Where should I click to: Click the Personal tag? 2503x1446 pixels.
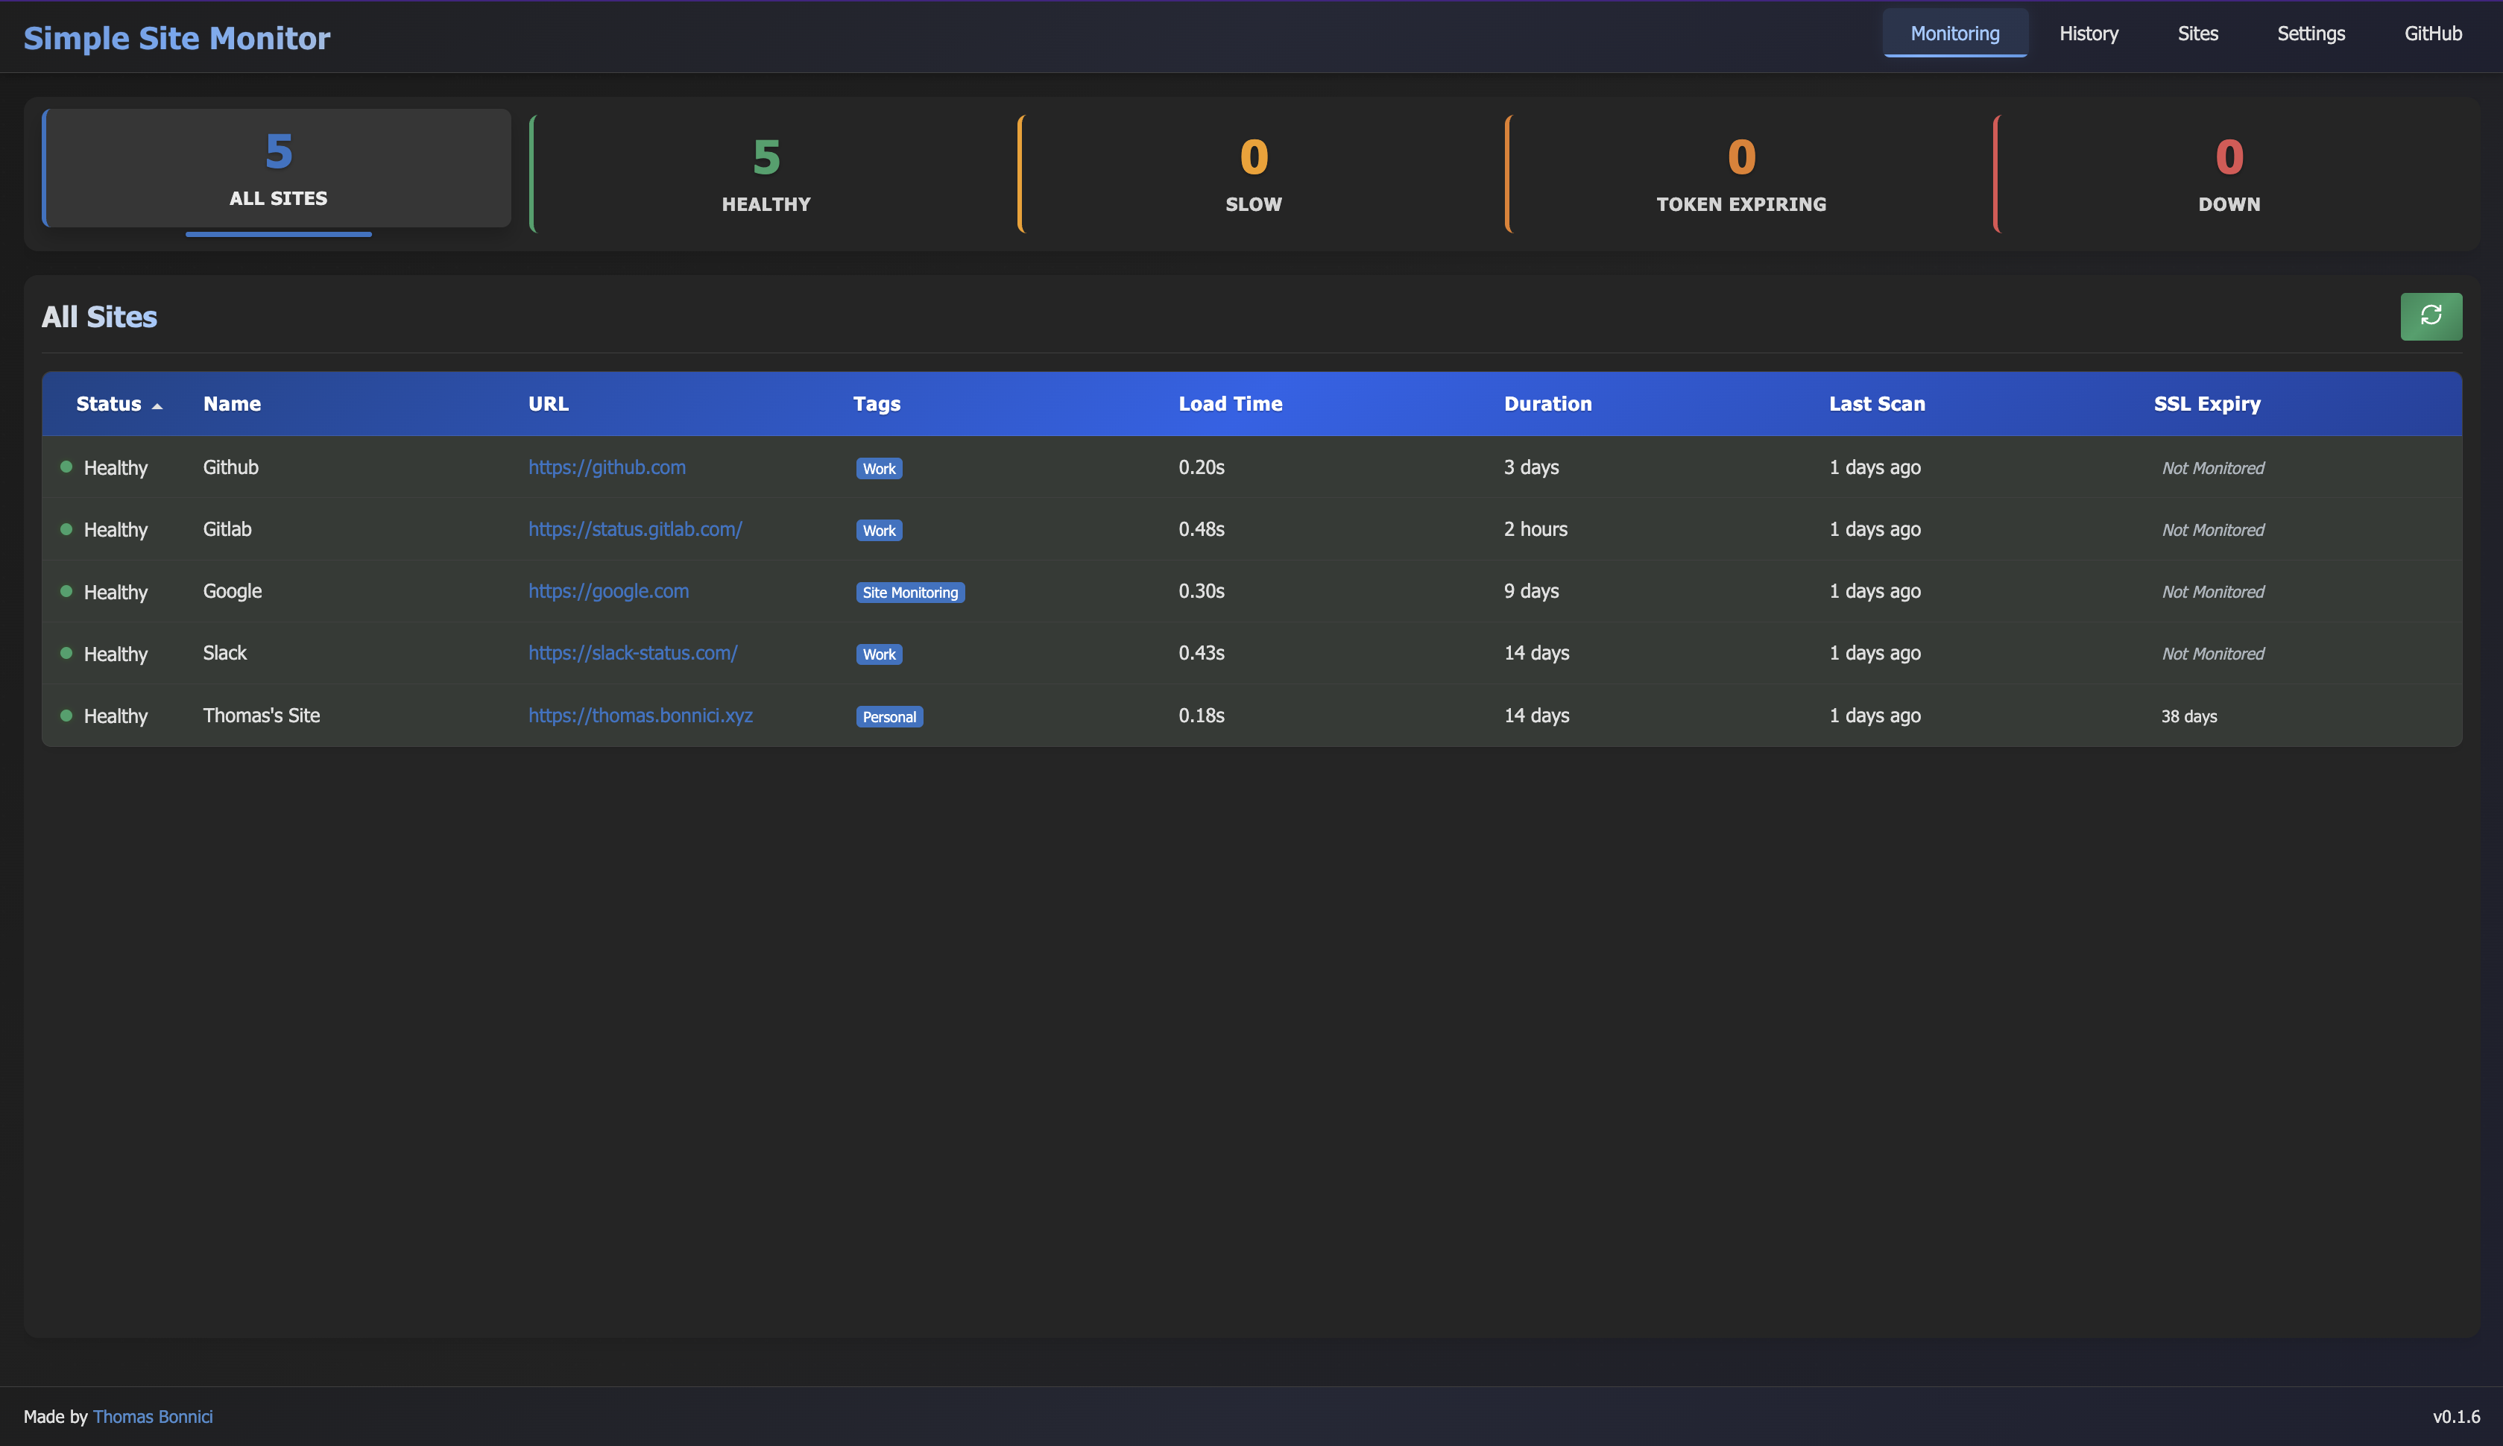[888, 717]
